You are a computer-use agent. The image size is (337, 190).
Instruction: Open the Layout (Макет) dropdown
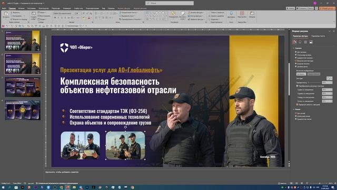42,13
